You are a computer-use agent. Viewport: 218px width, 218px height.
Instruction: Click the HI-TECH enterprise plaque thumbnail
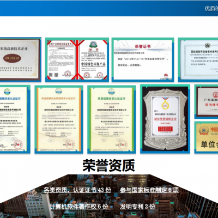[20, 59]
